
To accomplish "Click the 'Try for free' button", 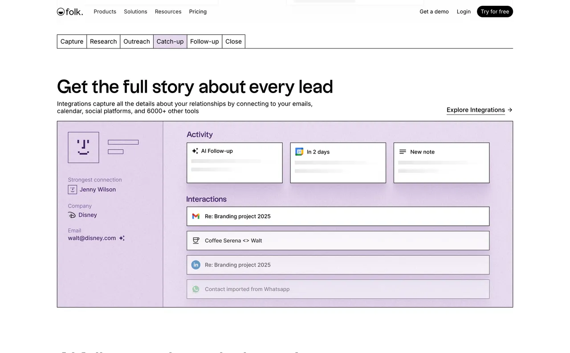I will point(495,12).
